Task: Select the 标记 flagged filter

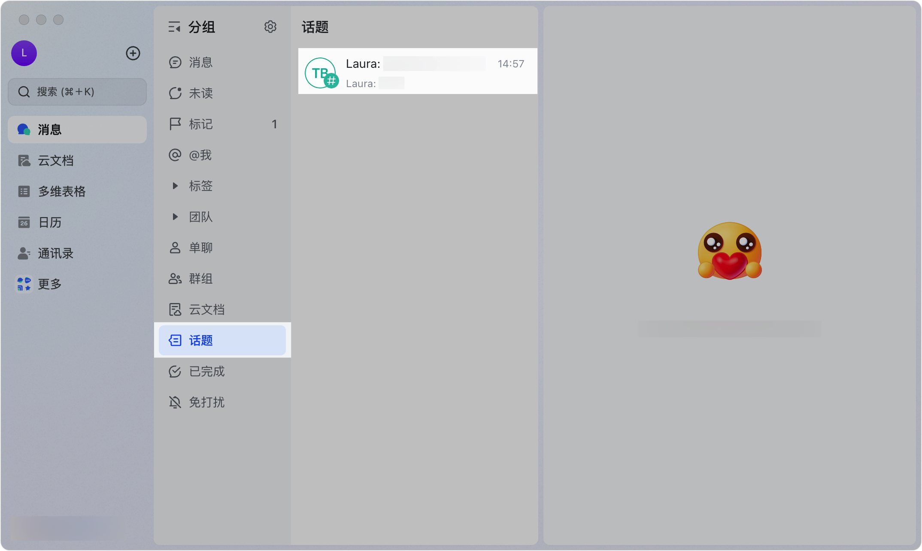Action: [x=200, y=124]
